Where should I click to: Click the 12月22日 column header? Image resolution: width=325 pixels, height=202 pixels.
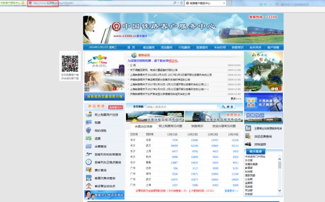click(x=192, y=134)
